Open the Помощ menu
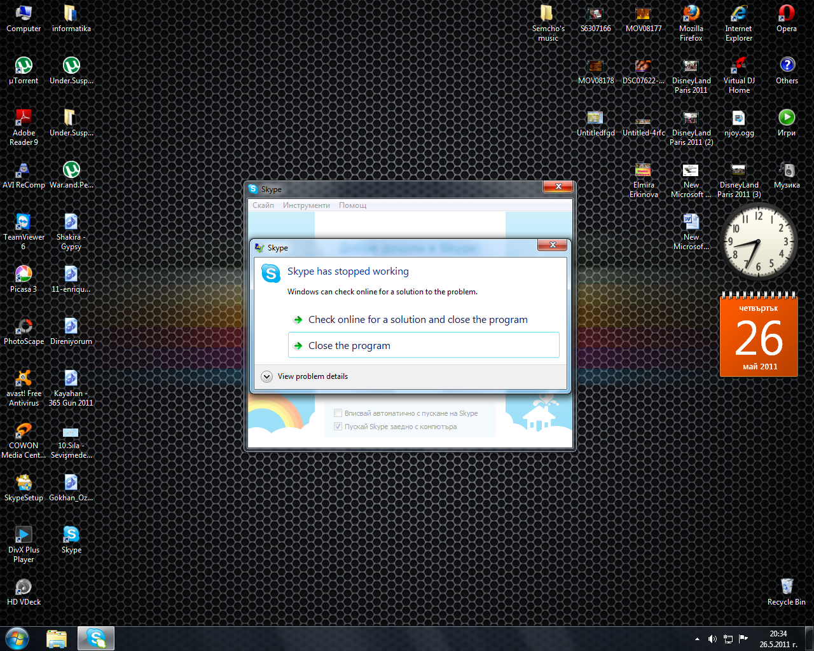 click(353, 205)
